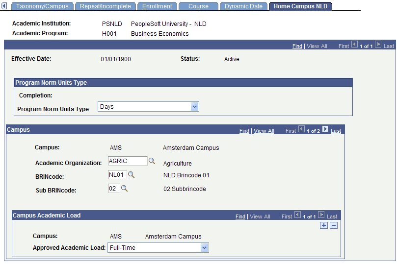Click the 'Agriculture' organization description
Image resolution: width=397 pixels, height=264 pixels.
point(178,164)
